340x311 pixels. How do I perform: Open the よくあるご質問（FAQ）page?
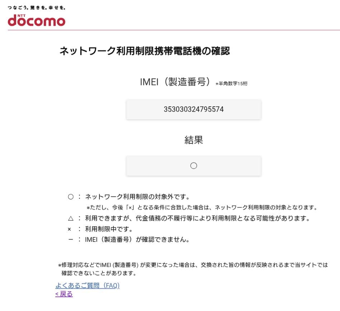pyautogui.click(x=87, y=286)
